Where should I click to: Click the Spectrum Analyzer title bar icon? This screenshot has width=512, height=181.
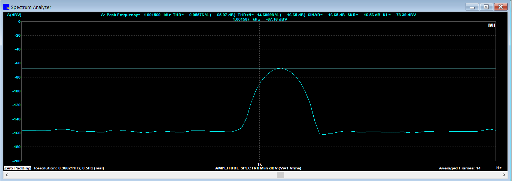coord(6,7)
